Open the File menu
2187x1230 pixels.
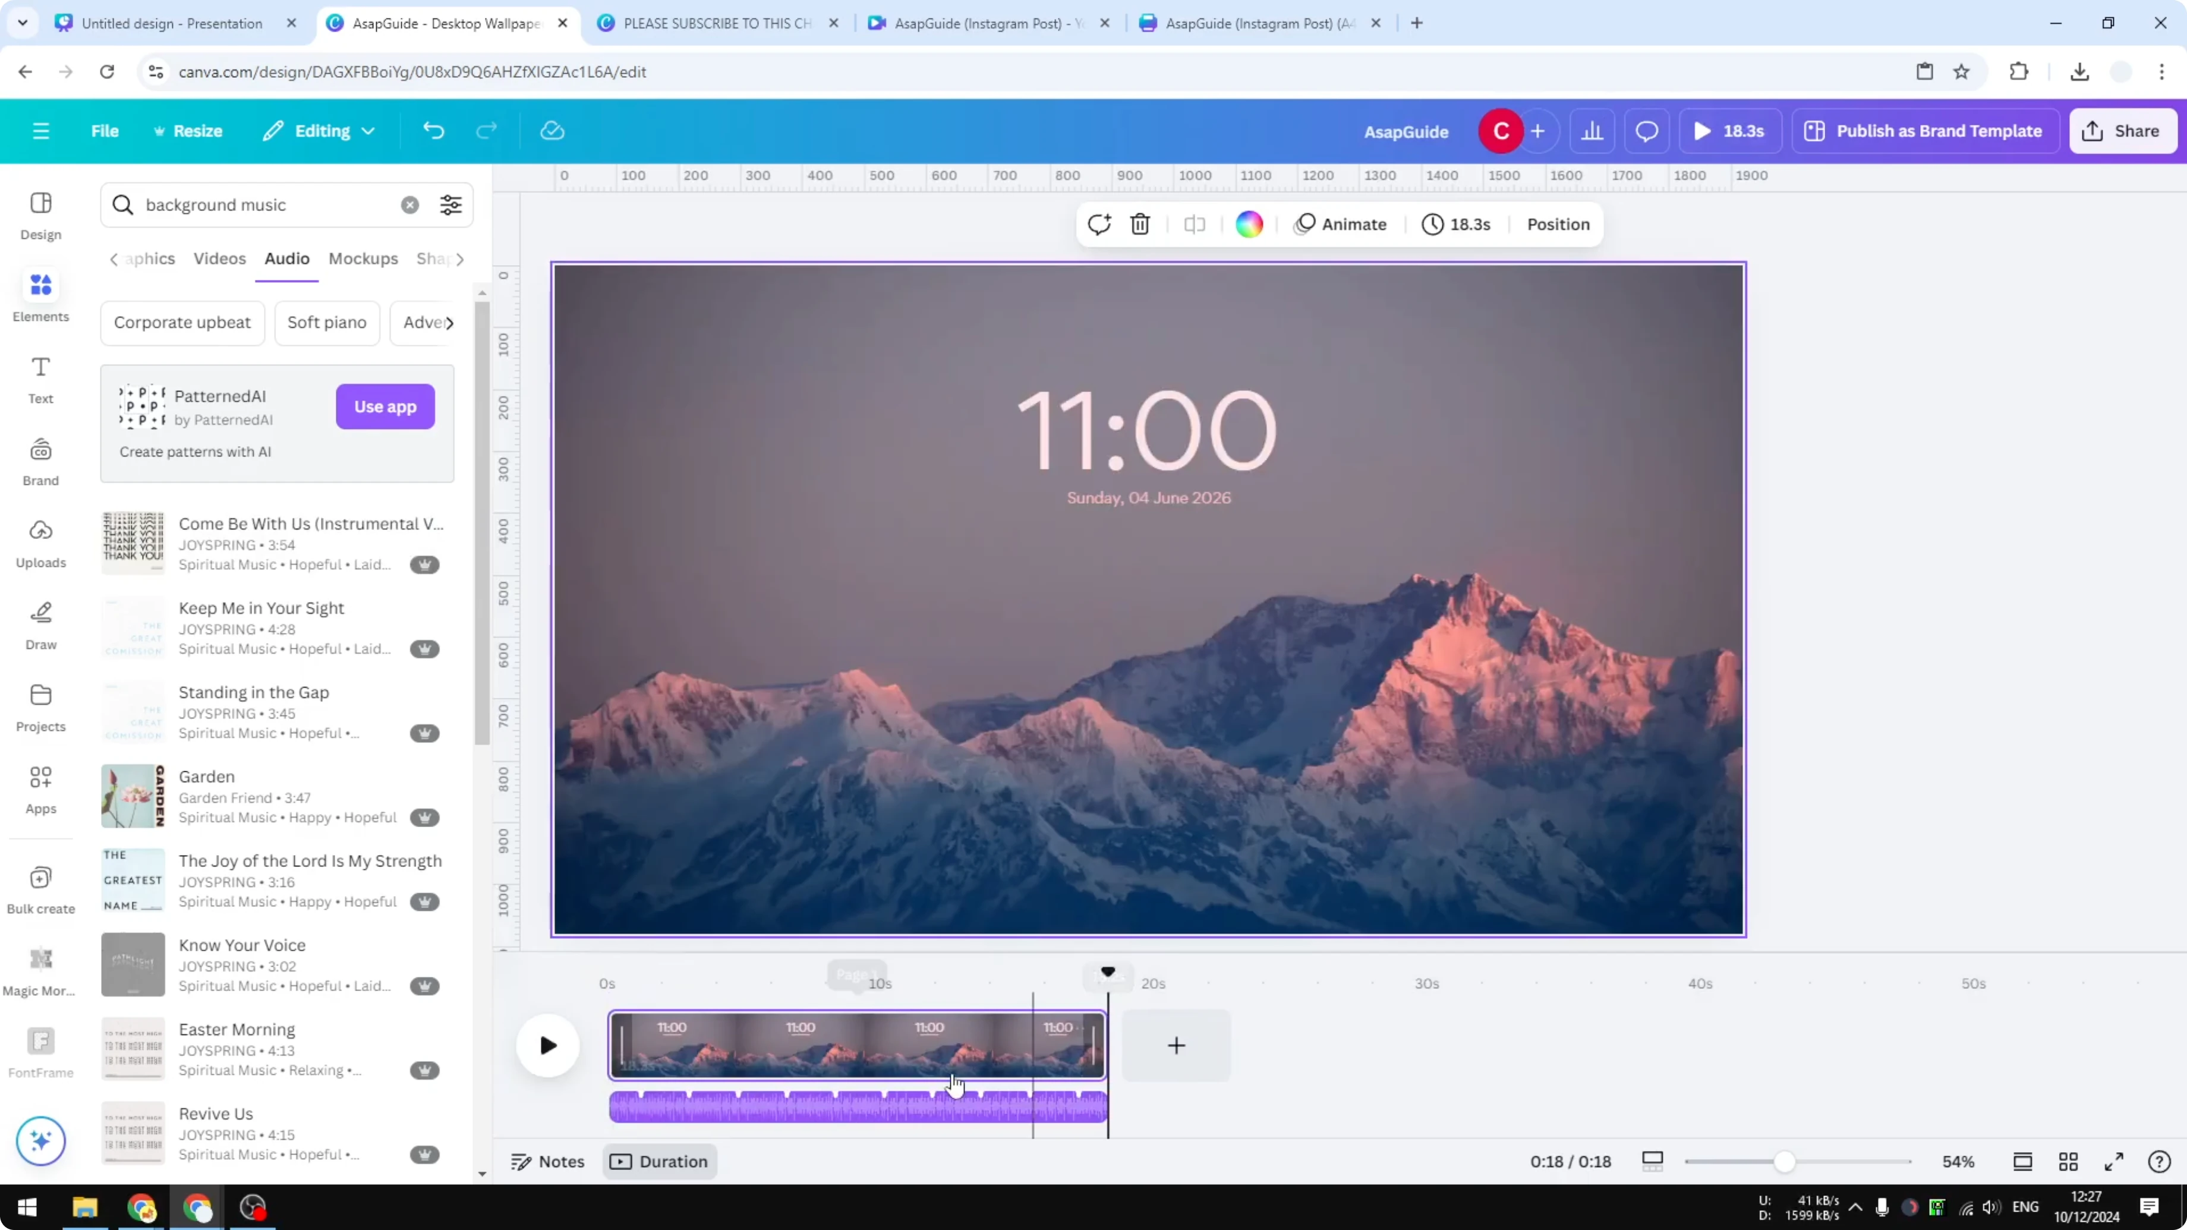point(105,131)
